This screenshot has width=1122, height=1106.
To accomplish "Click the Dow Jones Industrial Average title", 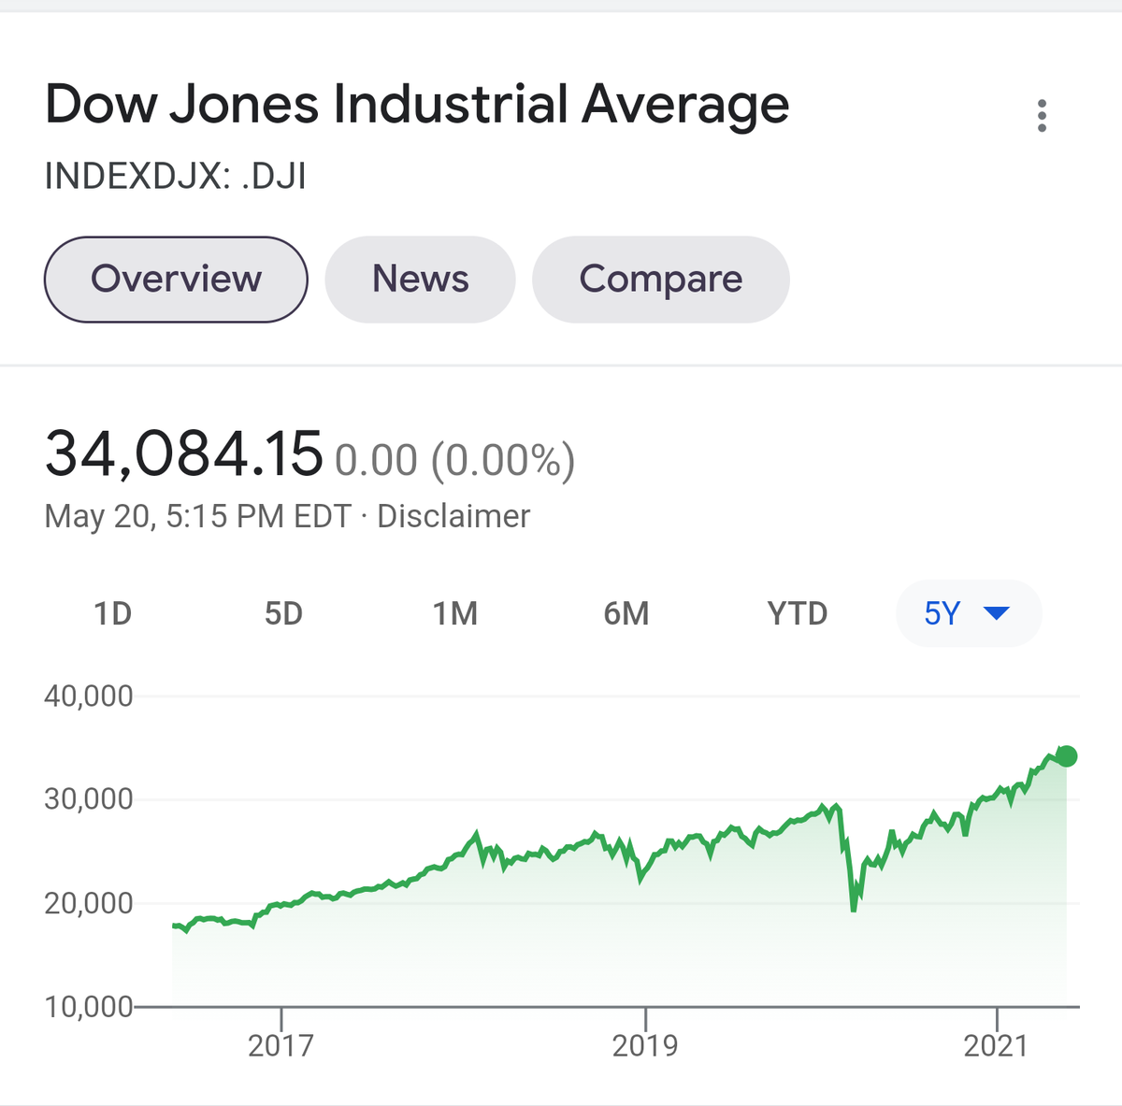I will tap(417, 104).
